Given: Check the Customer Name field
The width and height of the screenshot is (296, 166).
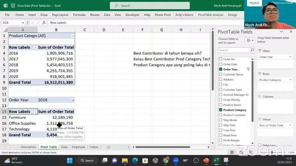Looking at the screenshot, I should coord(221,74).
